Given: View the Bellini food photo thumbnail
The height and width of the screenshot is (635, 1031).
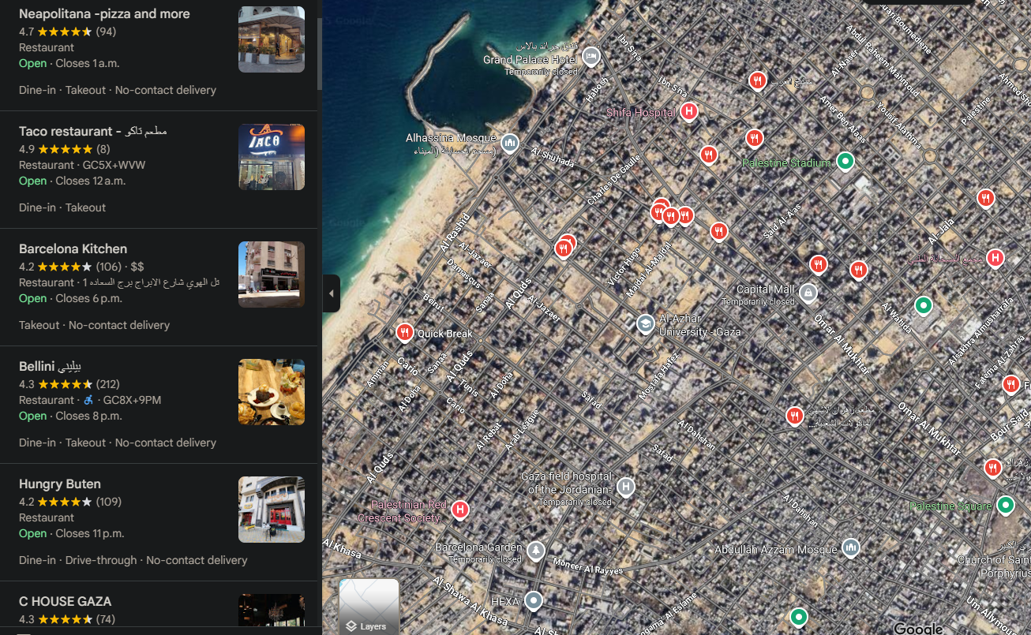Looking at the screenshot, I should 272,392.
